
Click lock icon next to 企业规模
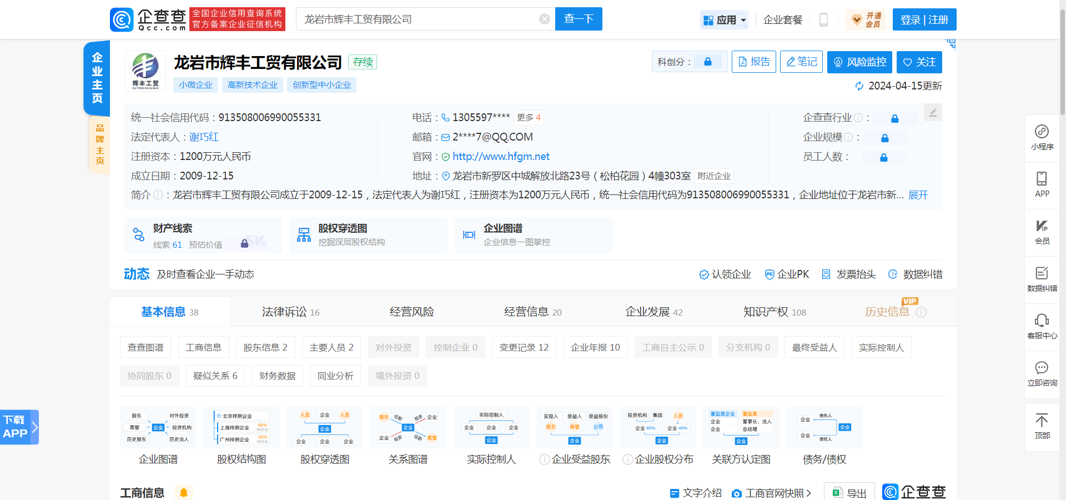(x=885, y=138)
